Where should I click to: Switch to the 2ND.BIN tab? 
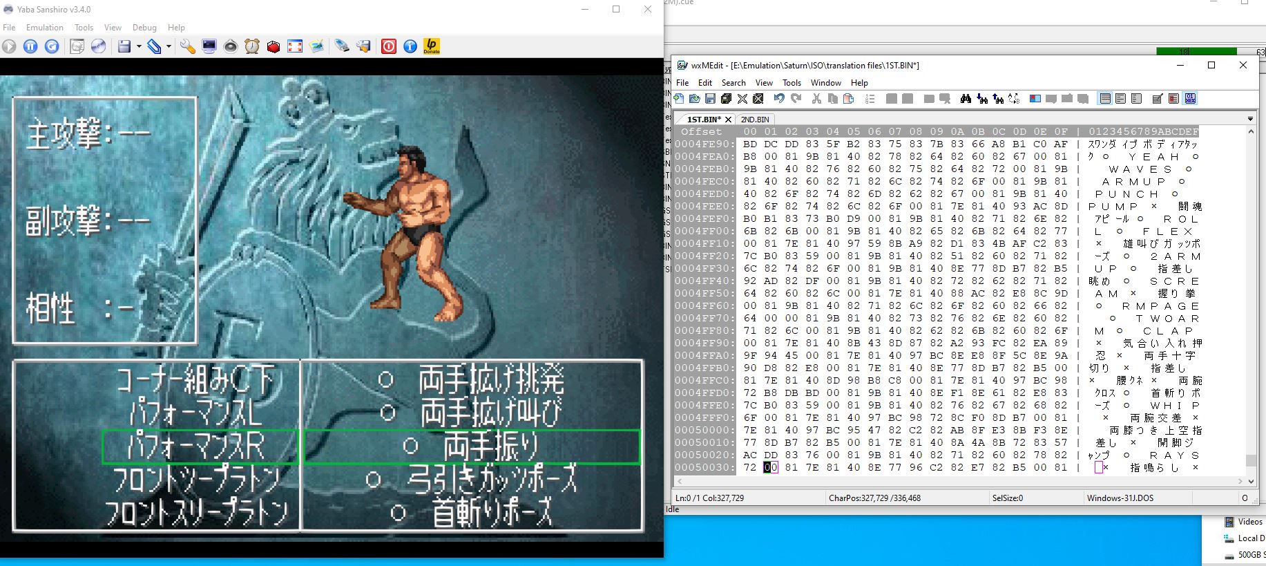pos(755,120)
